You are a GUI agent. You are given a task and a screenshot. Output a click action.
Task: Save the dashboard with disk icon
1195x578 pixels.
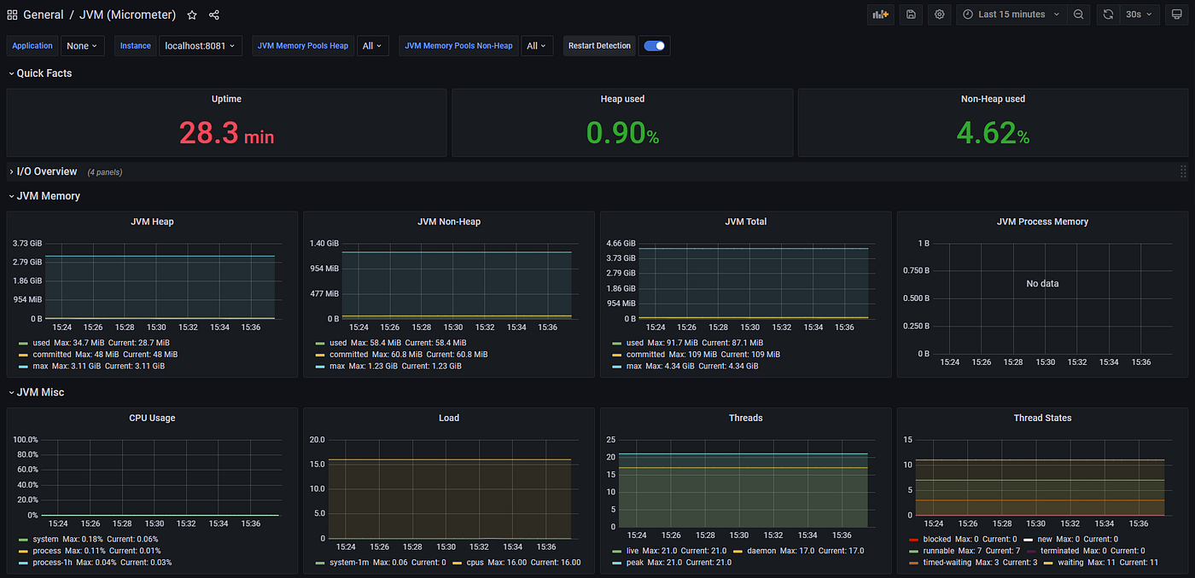tap(911, 14)
